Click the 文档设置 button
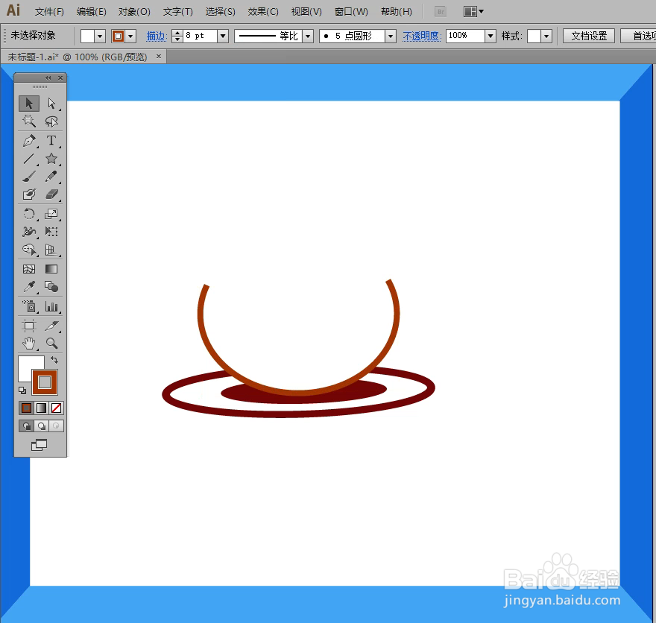Screen dimensions: 656x623 pyautogui.click(x=589, y=36)
